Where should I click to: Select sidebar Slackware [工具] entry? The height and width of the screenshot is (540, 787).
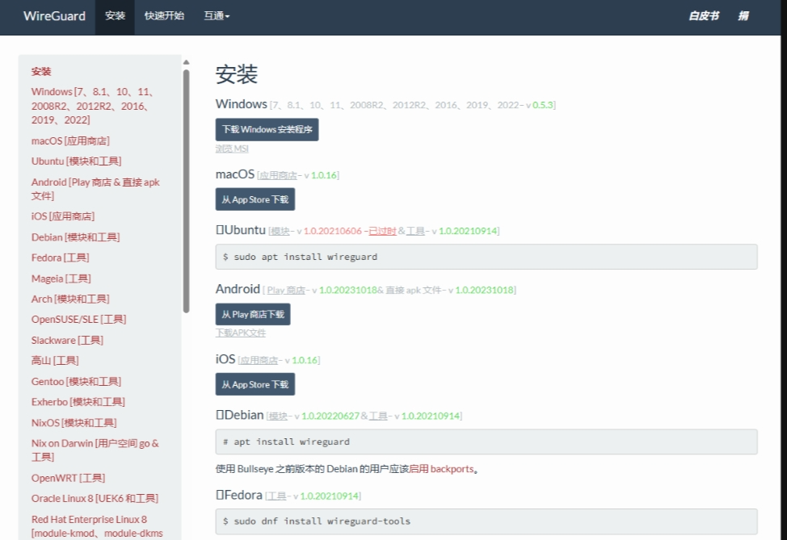(67, 340)
